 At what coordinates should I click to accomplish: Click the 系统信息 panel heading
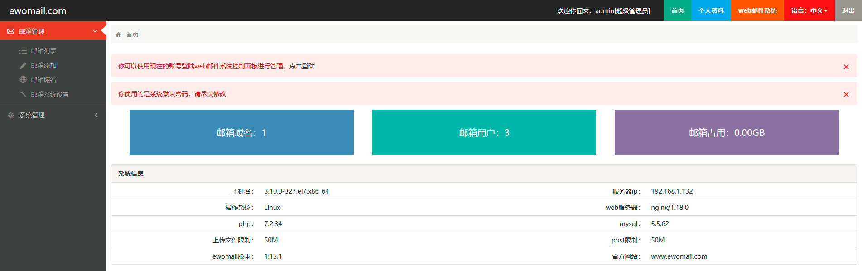tap(131, 174)
